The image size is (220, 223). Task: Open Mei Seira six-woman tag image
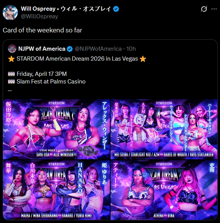[x=164, y=129]
